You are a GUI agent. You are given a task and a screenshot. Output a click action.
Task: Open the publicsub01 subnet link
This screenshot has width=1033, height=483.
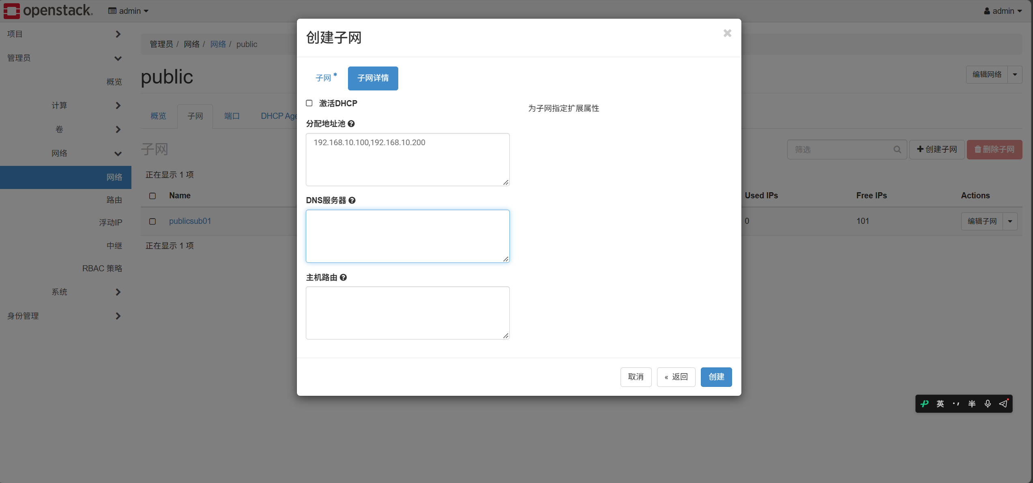pyautogui.click(x=190, y=221)
